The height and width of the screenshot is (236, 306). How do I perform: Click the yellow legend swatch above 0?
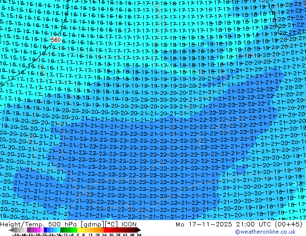click(79, 230)
